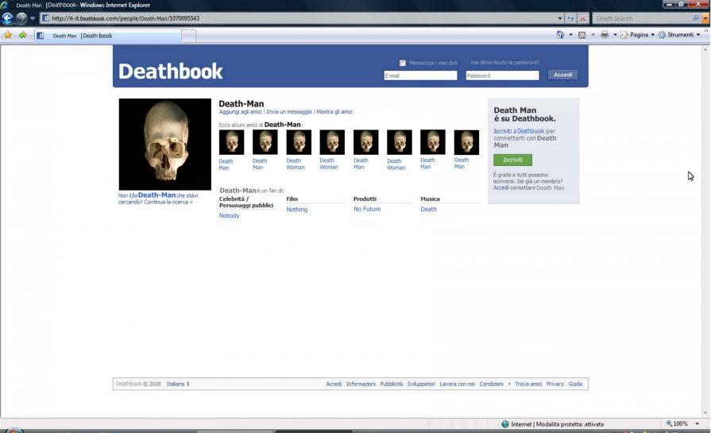Click the RSS feeds icon
Screen dimensions: 711x433
pyautogui.click(x=582, y=35)
